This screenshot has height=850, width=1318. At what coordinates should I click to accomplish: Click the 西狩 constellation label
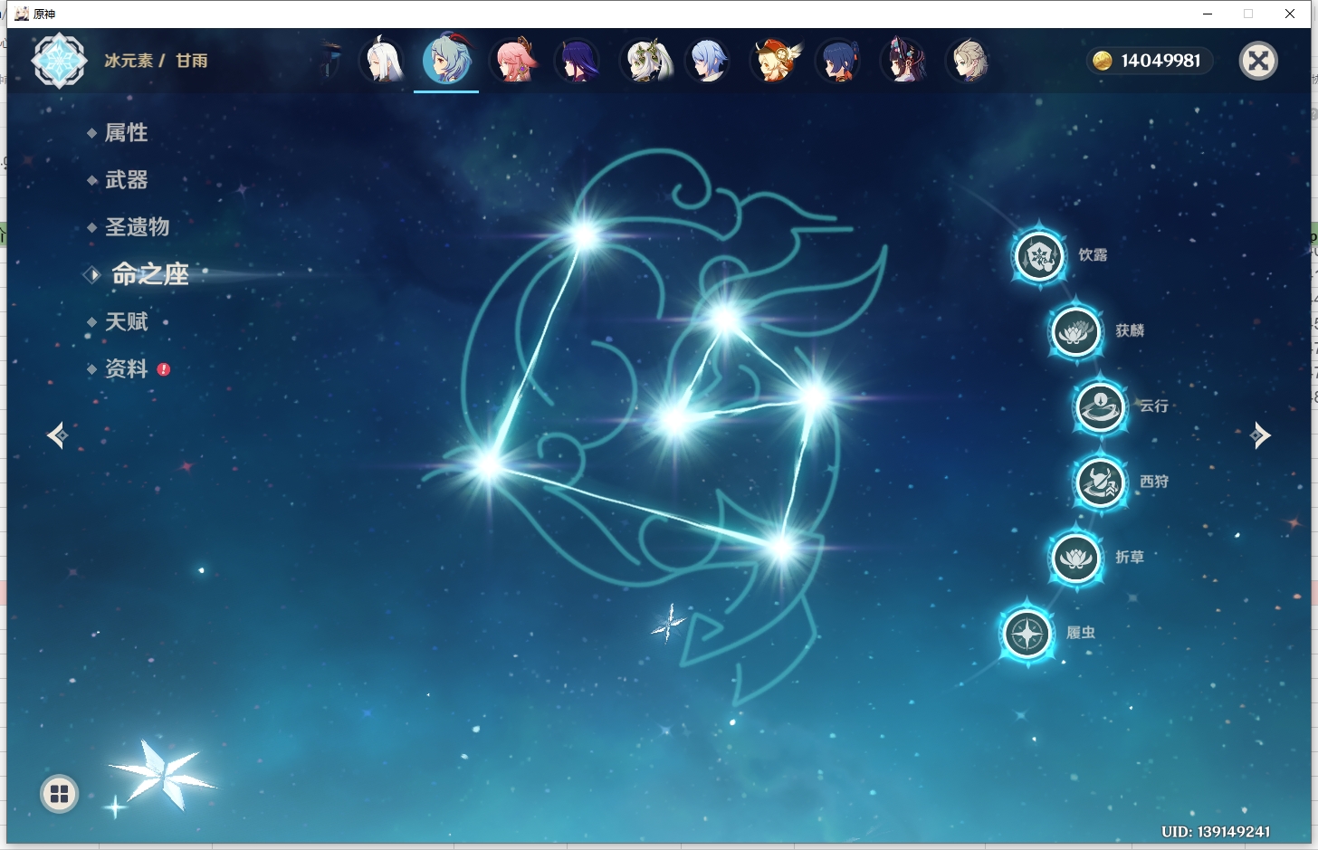point(1154,482)
